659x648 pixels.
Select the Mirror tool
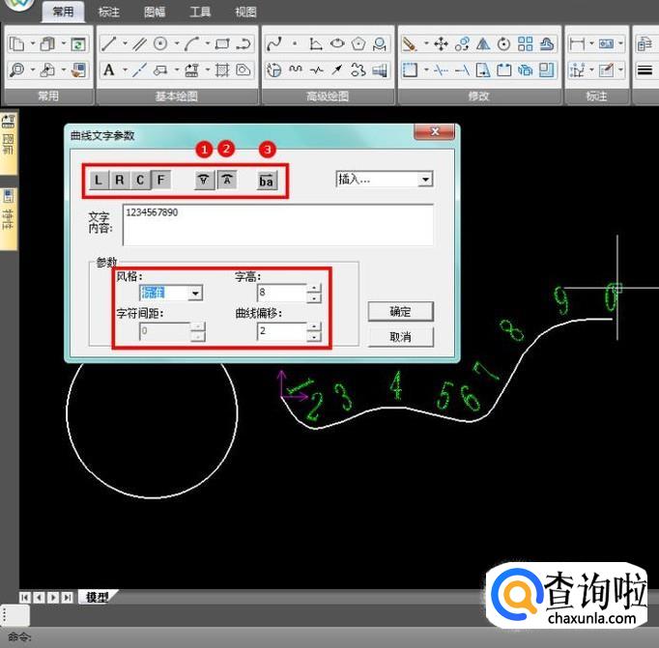point(483,43)
